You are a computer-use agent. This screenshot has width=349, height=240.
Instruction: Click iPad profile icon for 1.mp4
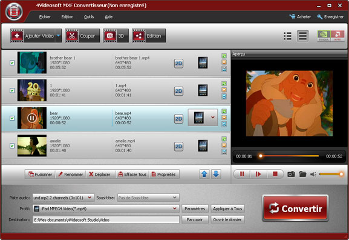tap(203, 90)
